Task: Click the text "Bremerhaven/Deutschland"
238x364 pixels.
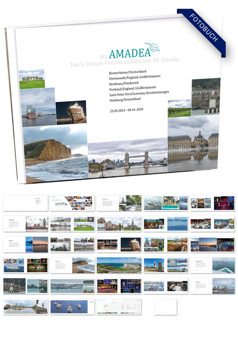Action: click(x=128, y=72)
